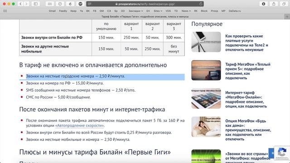Open the MP bookmark
The width and height of the screenshot is (290, 163).
(223, 11)
